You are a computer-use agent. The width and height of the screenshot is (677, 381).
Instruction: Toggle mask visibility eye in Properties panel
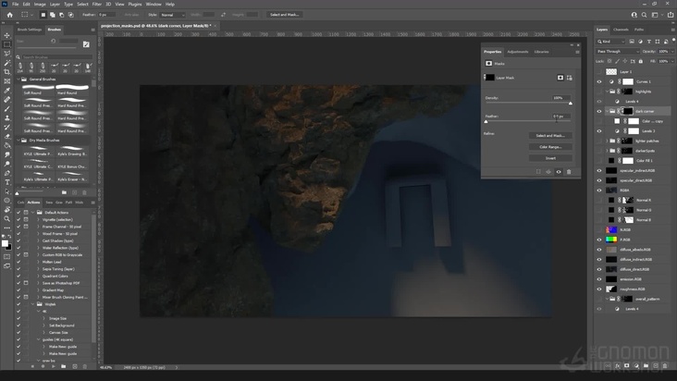click(559, 172)
